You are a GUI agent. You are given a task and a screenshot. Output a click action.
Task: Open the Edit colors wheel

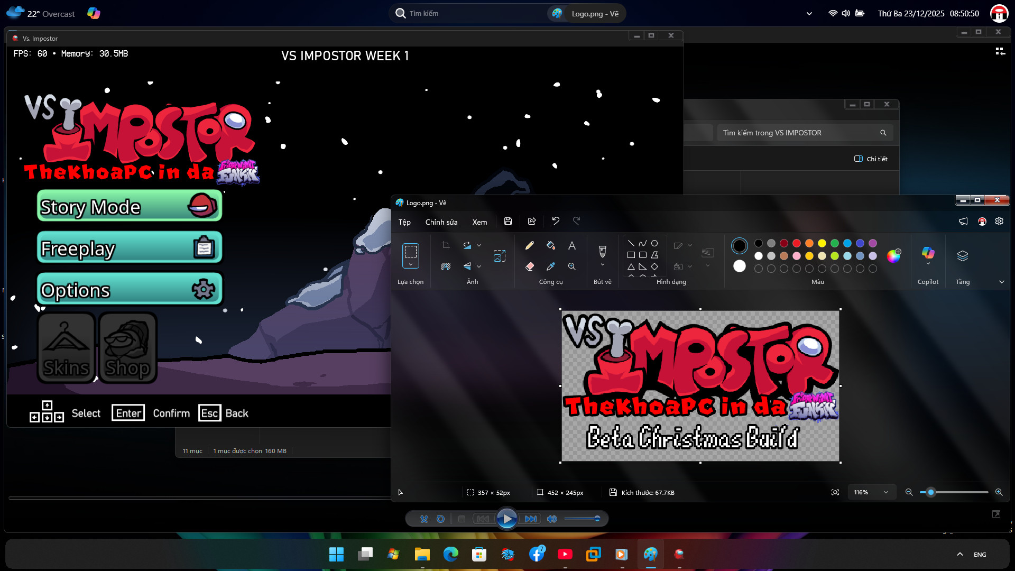[x=894, y=256]
